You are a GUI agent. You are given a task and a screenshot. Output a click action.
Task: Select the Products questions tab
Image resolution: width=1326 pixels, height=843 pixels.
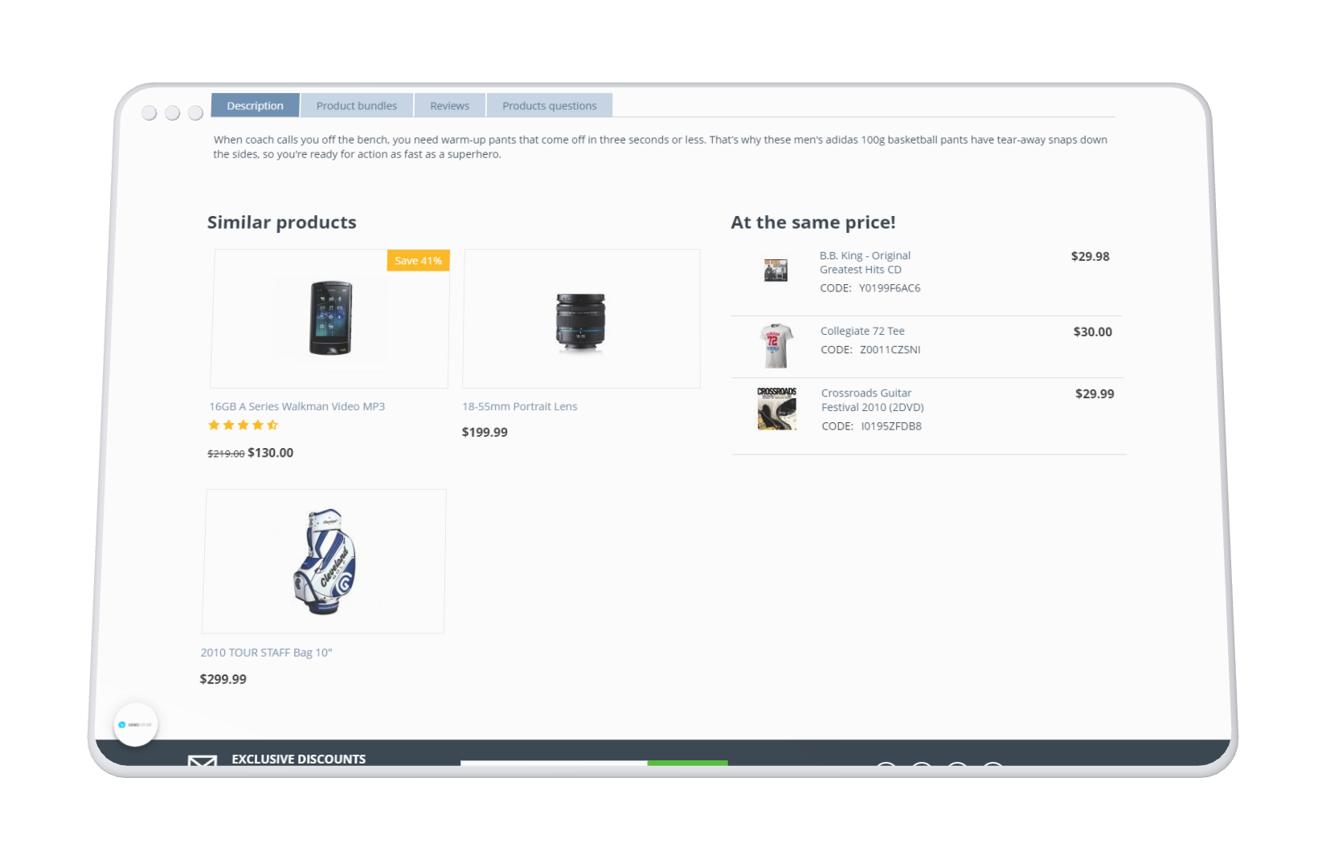(550, 105)
